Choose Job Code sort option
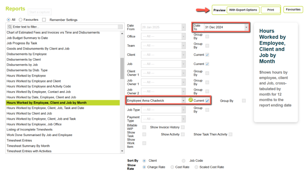Screen dimensions: 308x174 point(183,161)
